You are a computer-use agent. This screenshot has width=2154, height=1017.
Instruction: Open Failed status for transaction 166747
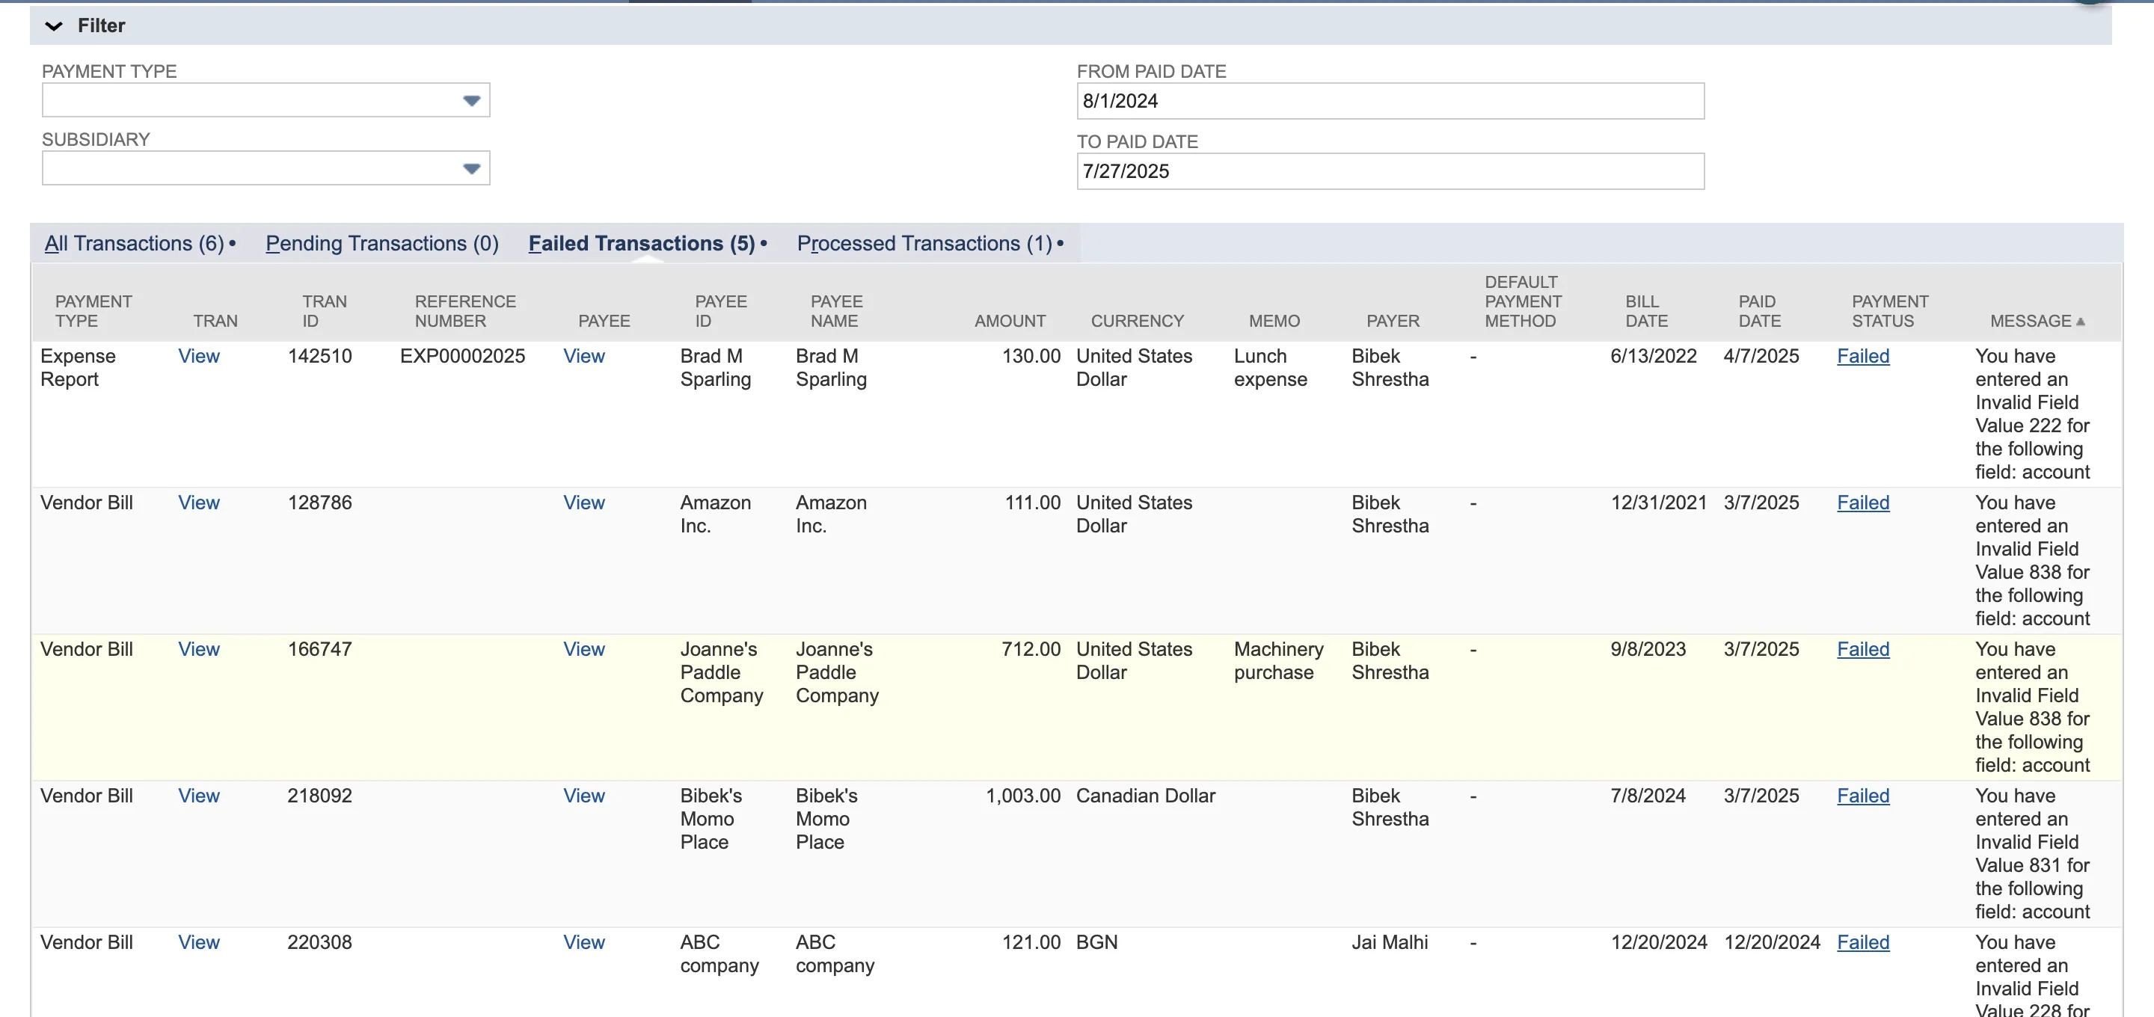point(1863,649)
